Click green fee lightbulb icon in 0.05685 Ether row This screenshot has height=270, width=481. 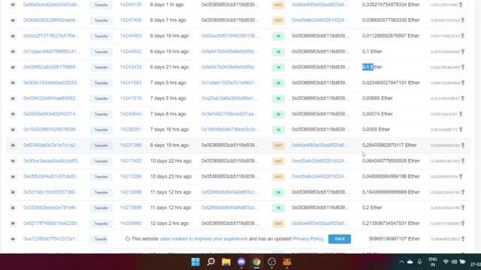point(463,98)
